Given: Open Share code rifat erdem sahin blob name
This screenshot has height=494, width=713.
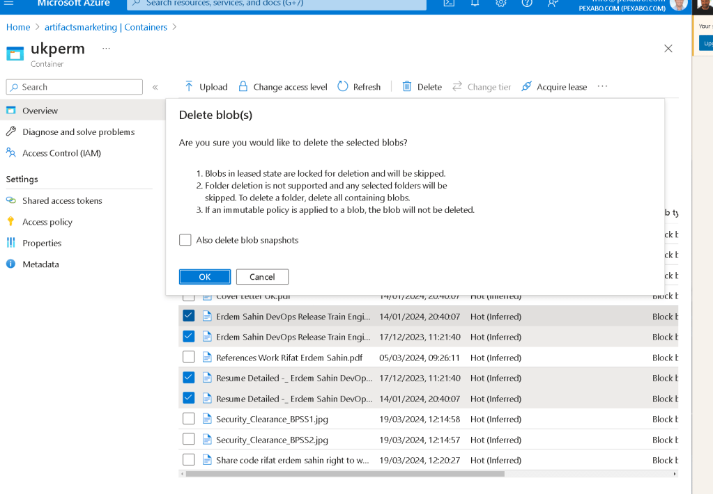Looking at the screenshot, I should click(293, 461).
